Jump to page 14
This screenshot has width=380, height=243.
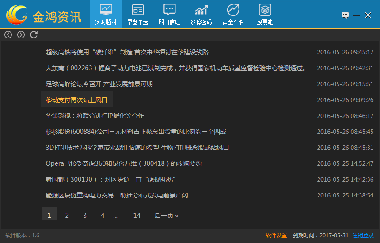tap(137, 216)
